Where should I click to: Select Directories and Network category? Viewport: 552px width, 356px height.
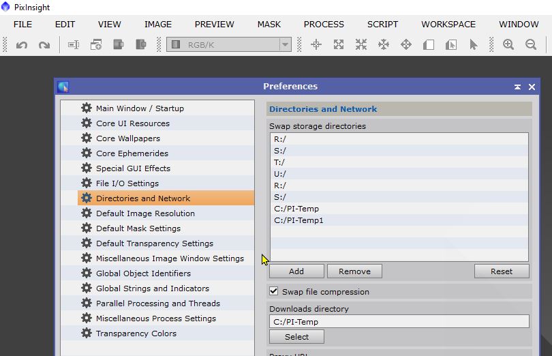[x=166, y=198]
